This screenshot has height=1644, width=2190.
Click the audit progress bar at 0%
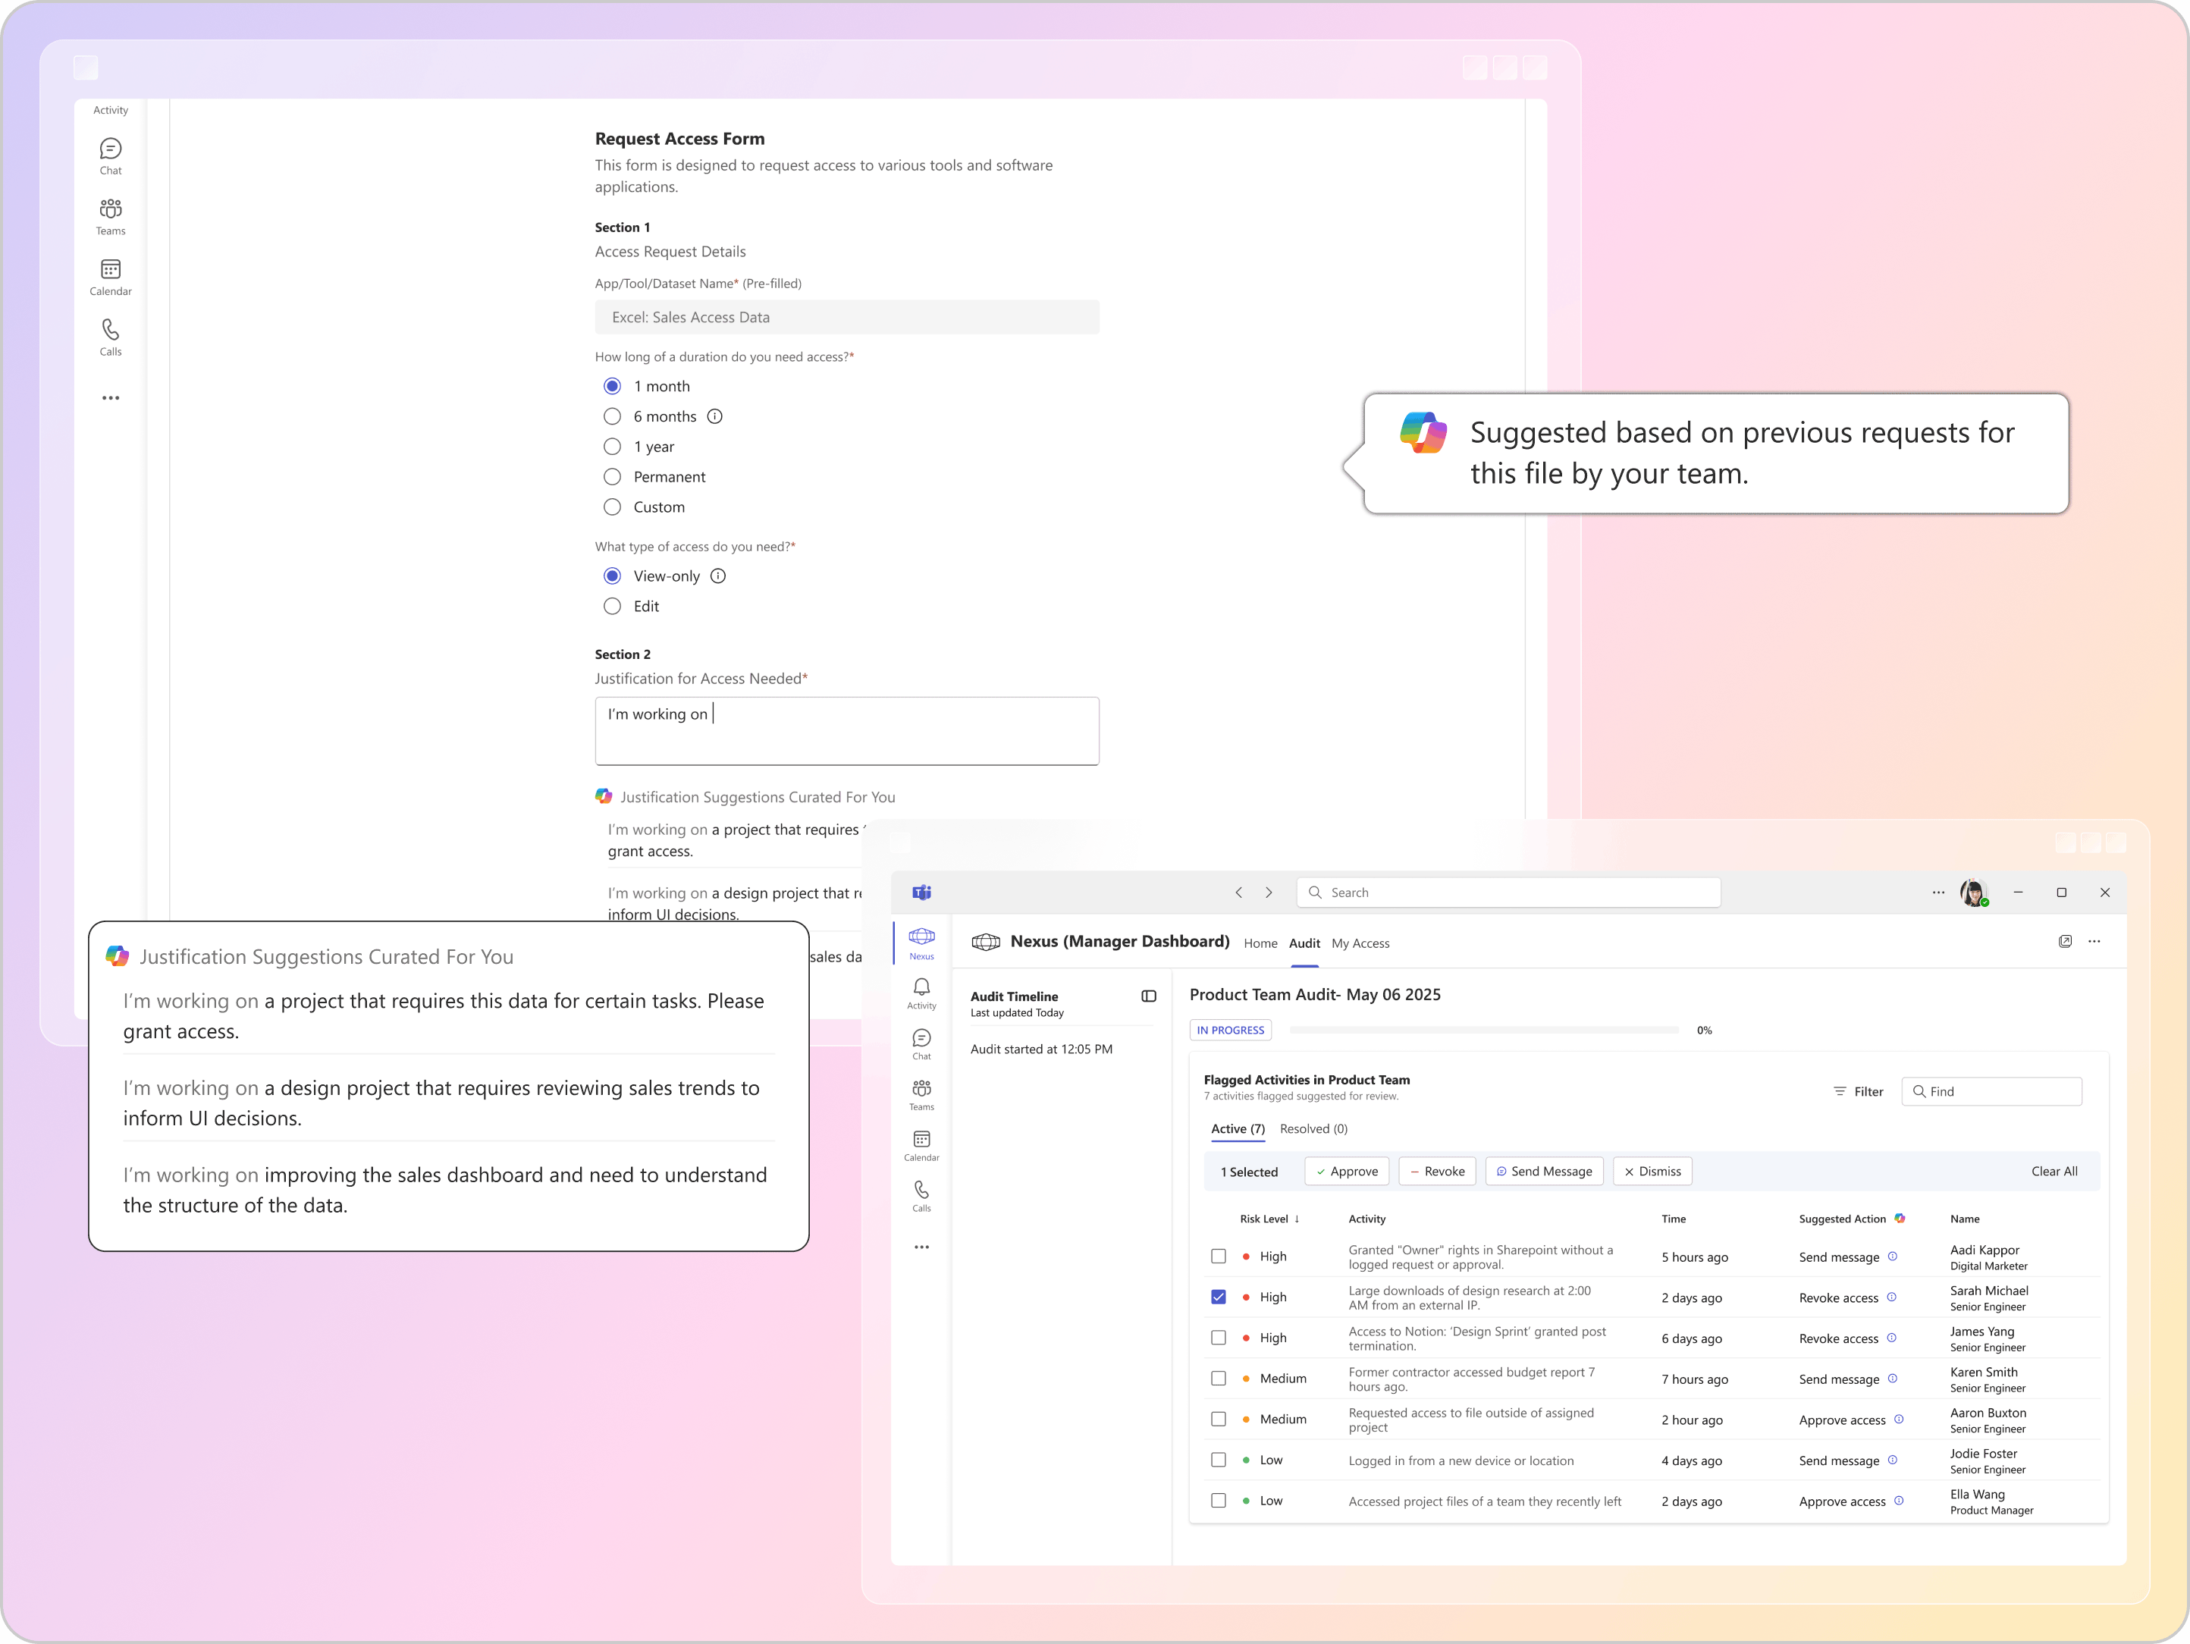(x=1485, y=1029)
